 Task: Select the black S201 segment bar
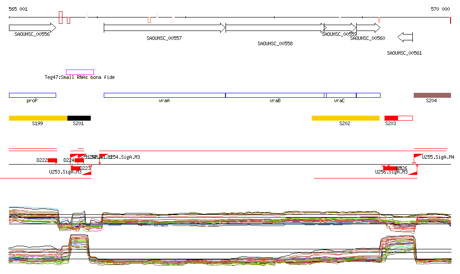79,118
